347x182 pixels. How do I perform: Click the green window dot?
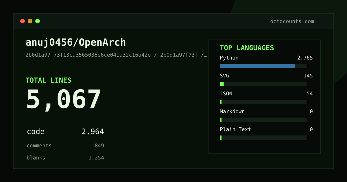(38, 21)
